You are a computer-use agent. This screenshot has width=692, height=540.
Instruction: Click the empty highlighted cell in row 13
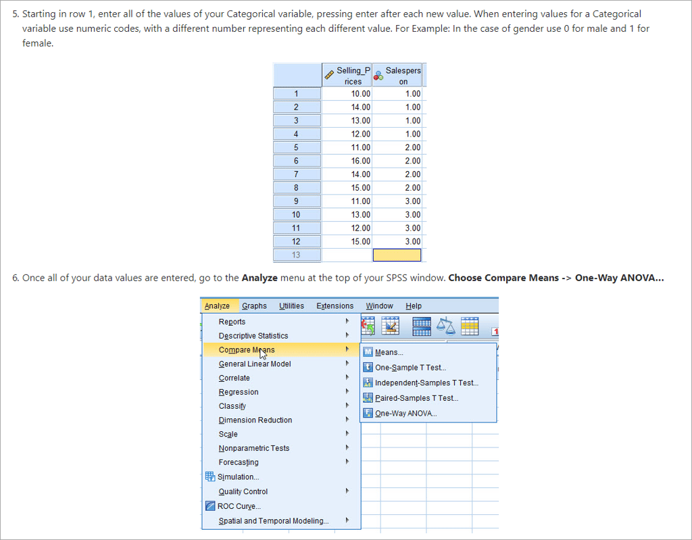pyautogui.click(x=397, y=255)
